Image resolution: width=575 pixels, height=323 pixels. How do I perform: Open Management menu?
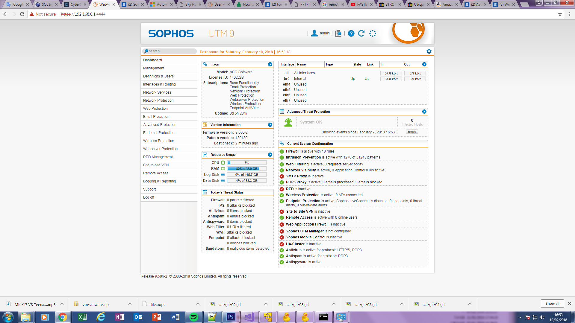(x=169, y=68)
